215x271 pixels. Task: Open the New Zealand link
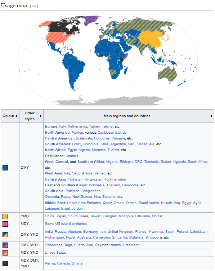[105, 197]
